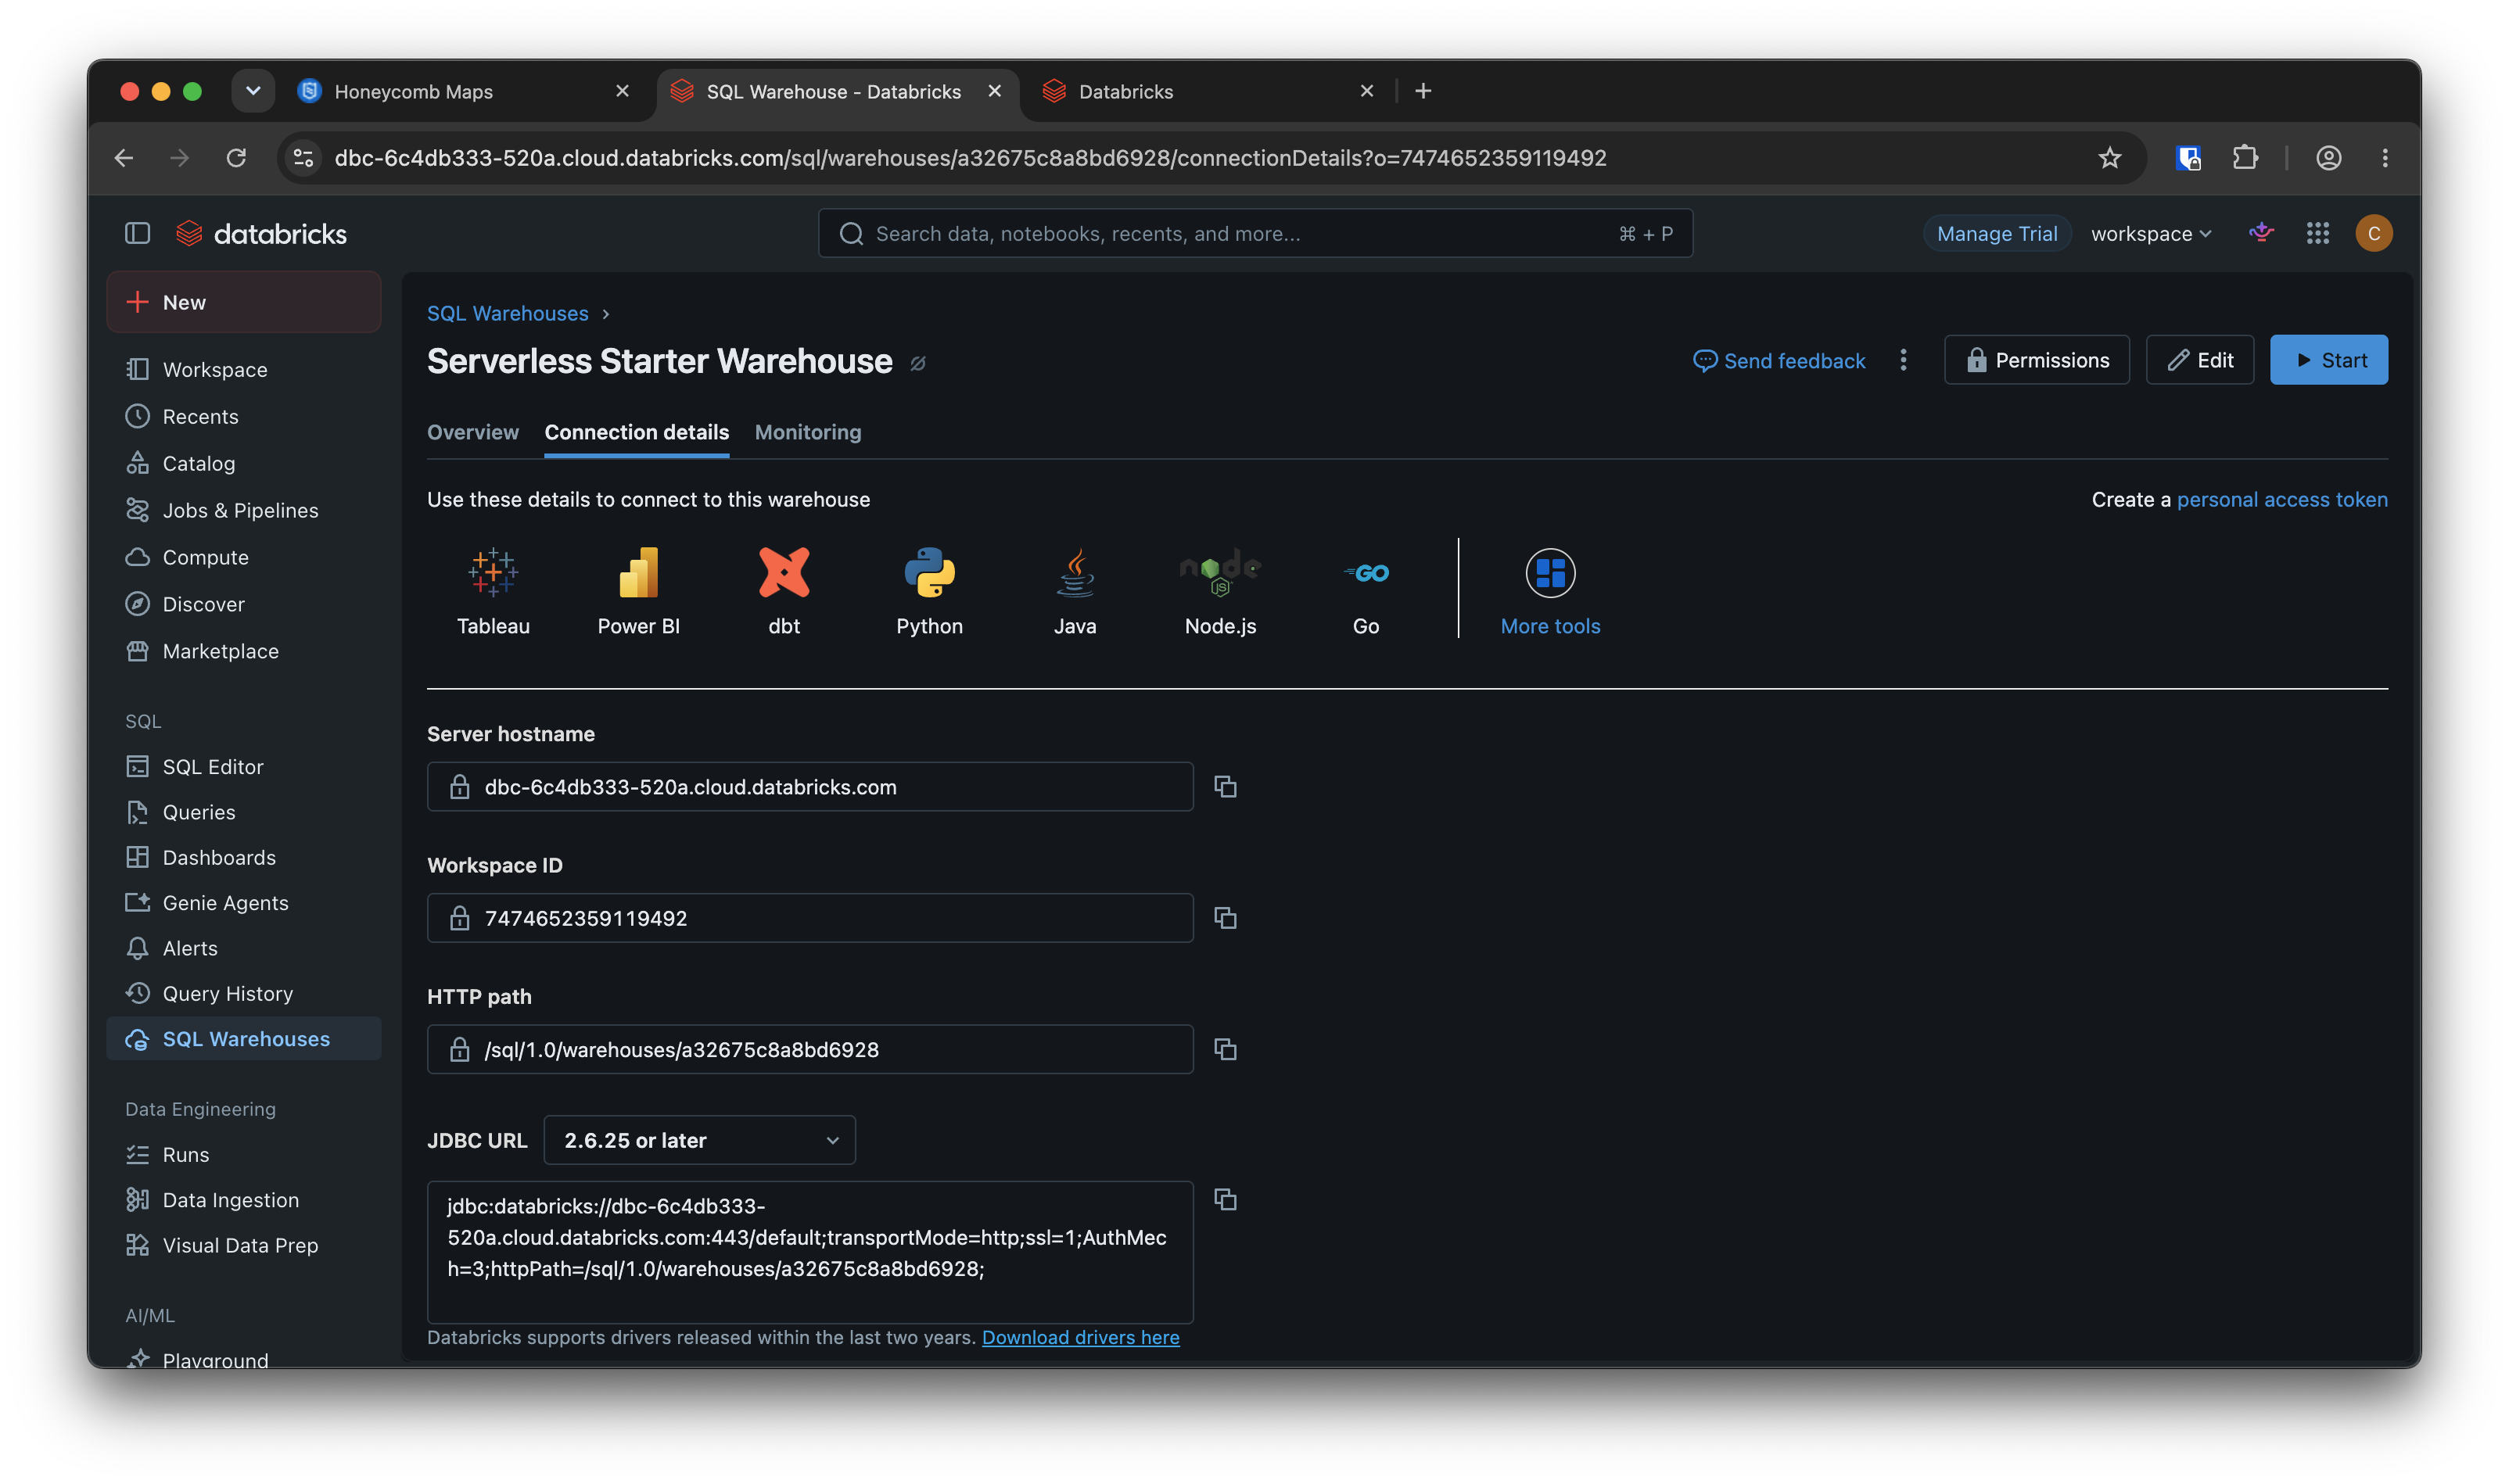This screenshot has height=1484, width=2509.
Task: Open the warehouse kebab options menu
Action: point(1903,360)
